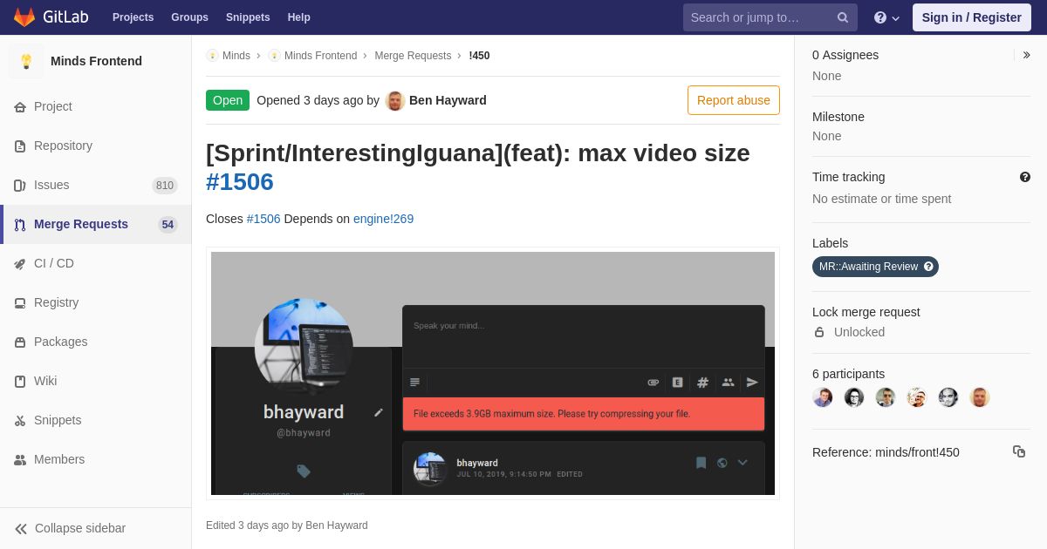Open Snippets in top navbar

click(x=248, y=17)
